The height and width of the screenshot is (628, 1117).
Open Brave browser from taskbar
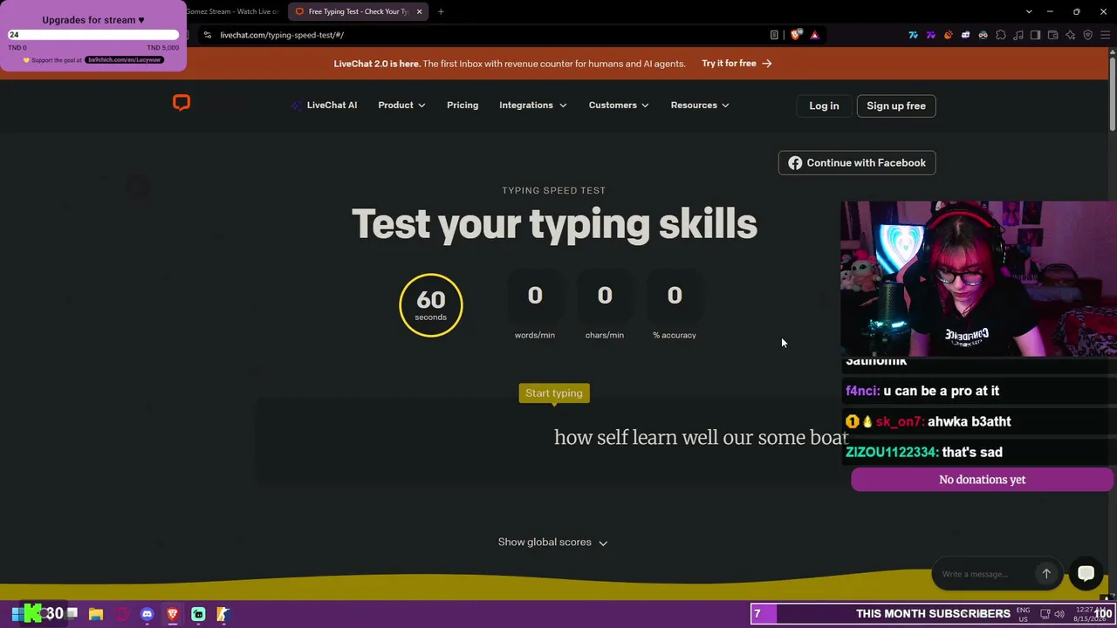(x=173, y=614)
